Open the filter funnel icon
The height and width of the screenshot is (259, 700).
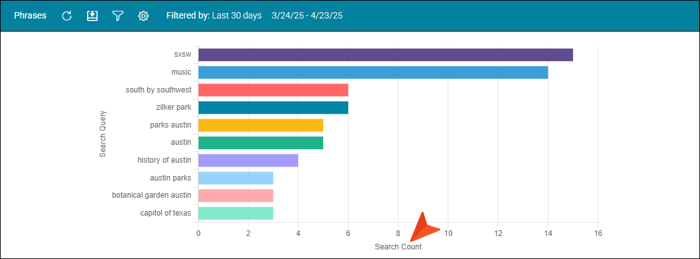118,16
